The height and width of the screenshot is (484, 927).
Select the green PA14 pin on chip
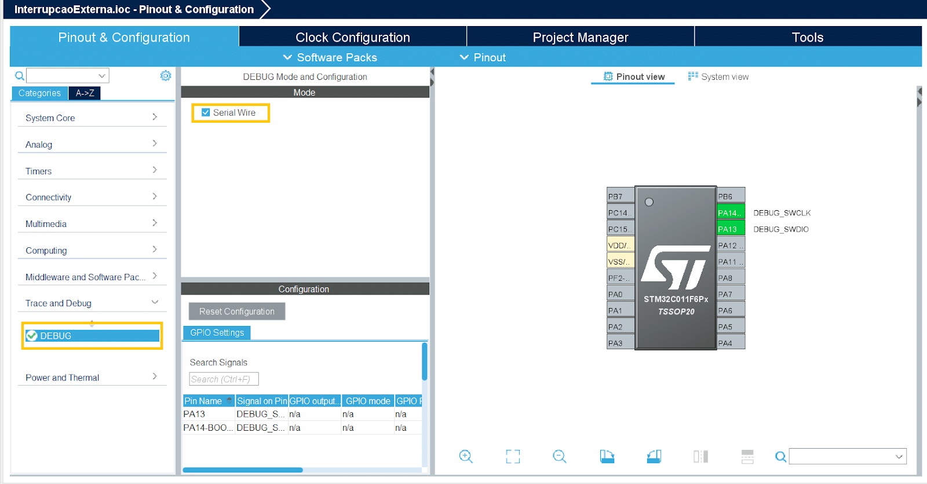tap(730, 213)
